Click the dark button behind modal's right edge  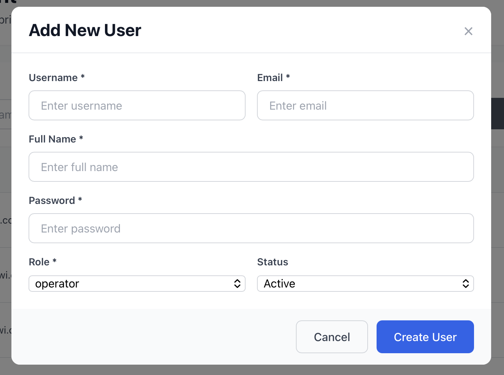click(x=498, y=114)
